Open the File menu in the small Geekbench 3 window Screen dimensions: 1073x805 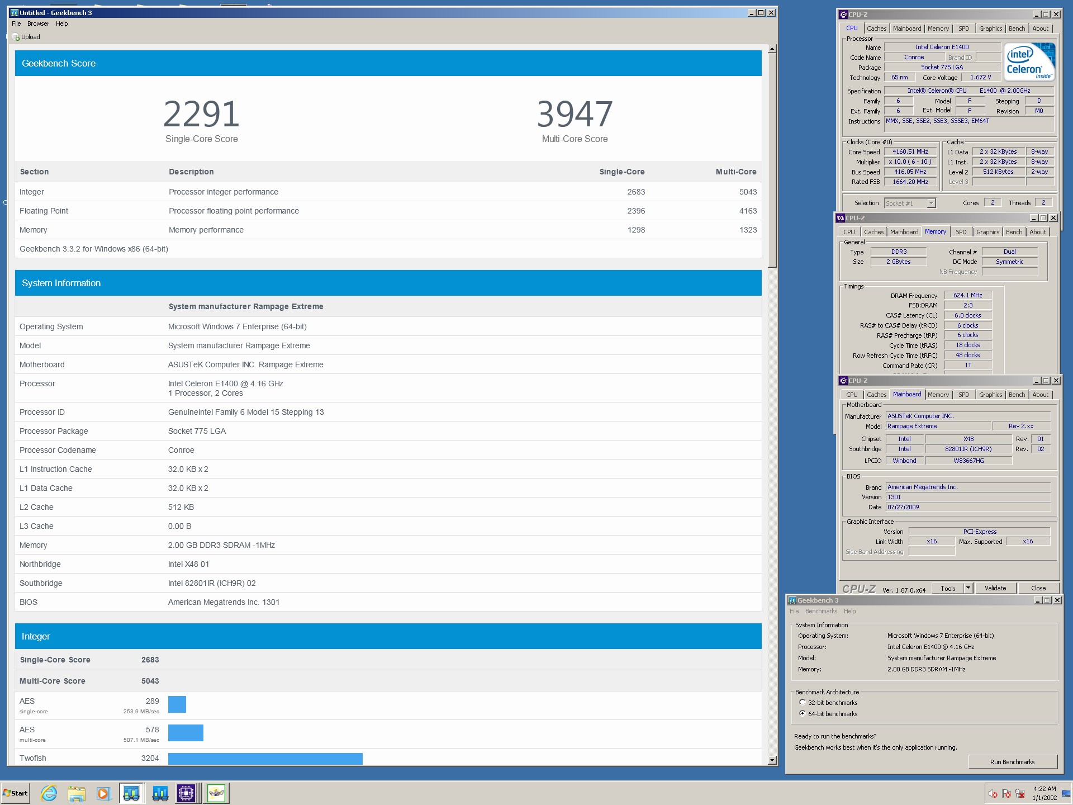coord(794,611)
